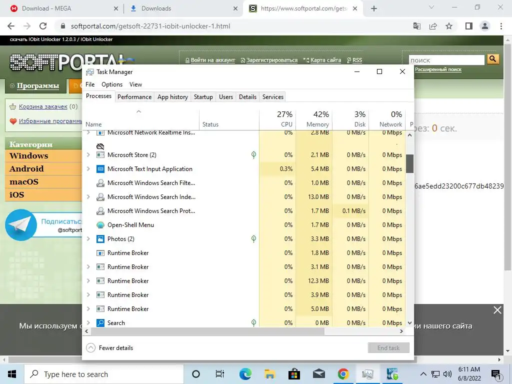Open the Программы link on SoftPortal
The height and width of the screenshot is (384, 512).
[x=38, y=86]
